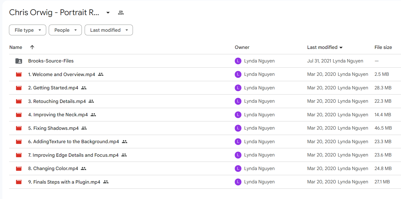Reverse sort with the up arrow
Screen dimensions: 401x199
[x=32, y=47]
